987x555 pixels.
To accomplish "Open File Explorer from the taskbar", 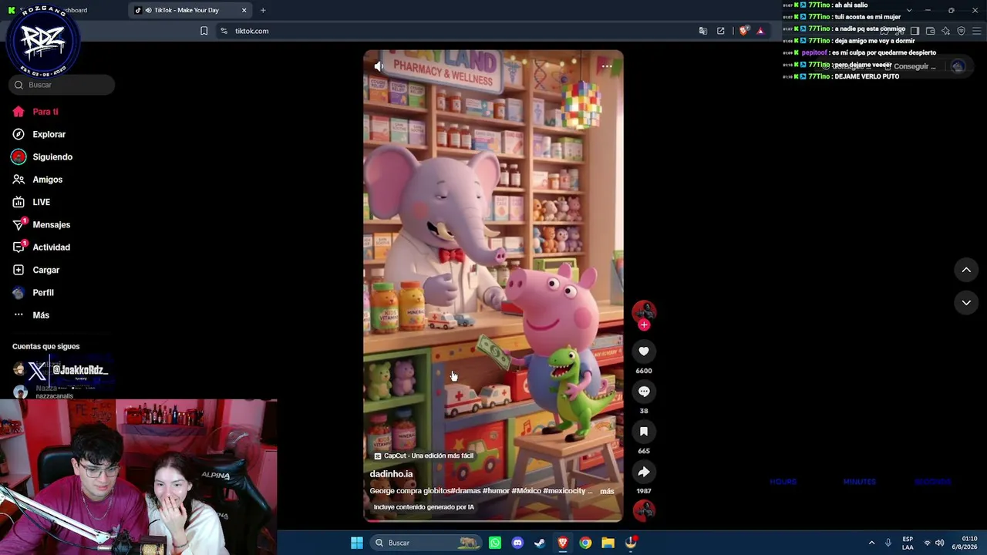I will (608, 543).
